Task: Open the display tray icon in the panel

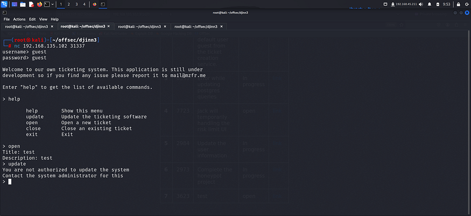Action: 386,4
